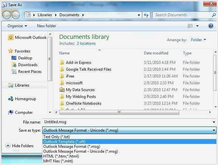Click the Search Documents field
Screen dimensions: 218x165
pos(182,15)
